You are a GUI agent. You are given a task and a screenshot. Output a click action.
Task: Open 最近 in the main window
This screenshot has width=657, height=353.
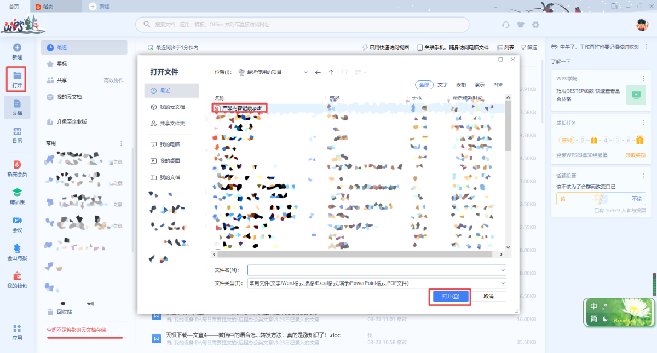[x=84, y=48]
